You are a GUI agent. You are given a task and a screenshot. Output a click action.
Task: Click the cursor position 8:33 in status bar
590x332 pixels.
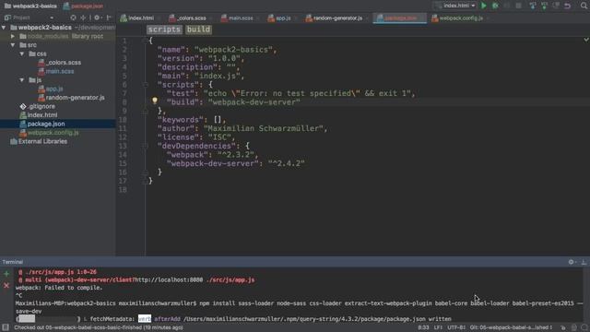423,327
